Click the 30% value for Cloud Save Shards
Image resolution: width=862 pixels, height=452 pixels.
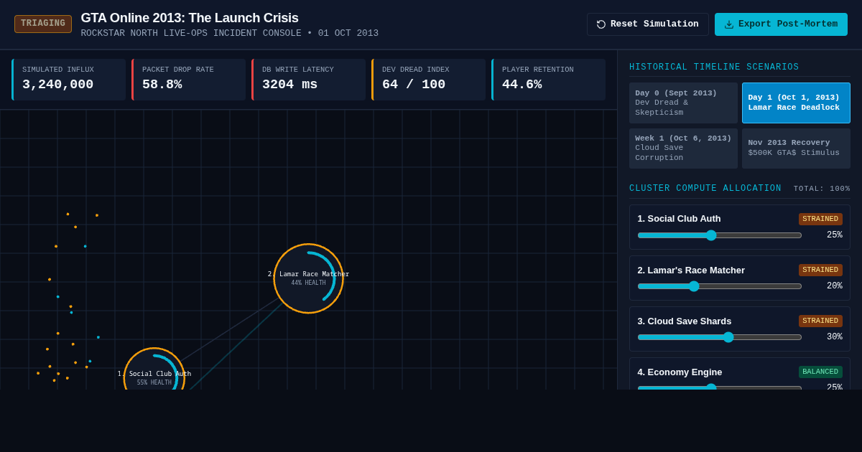(x=834, y=337)
